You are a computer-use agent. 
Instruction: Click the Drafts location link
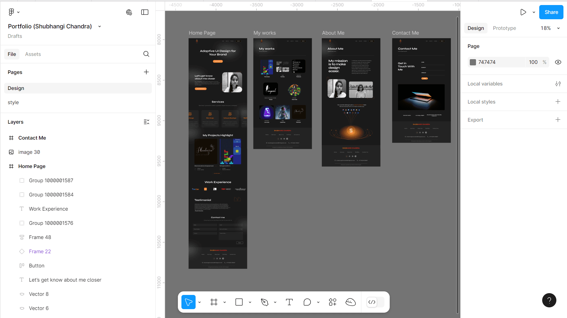tap(15, 36)
